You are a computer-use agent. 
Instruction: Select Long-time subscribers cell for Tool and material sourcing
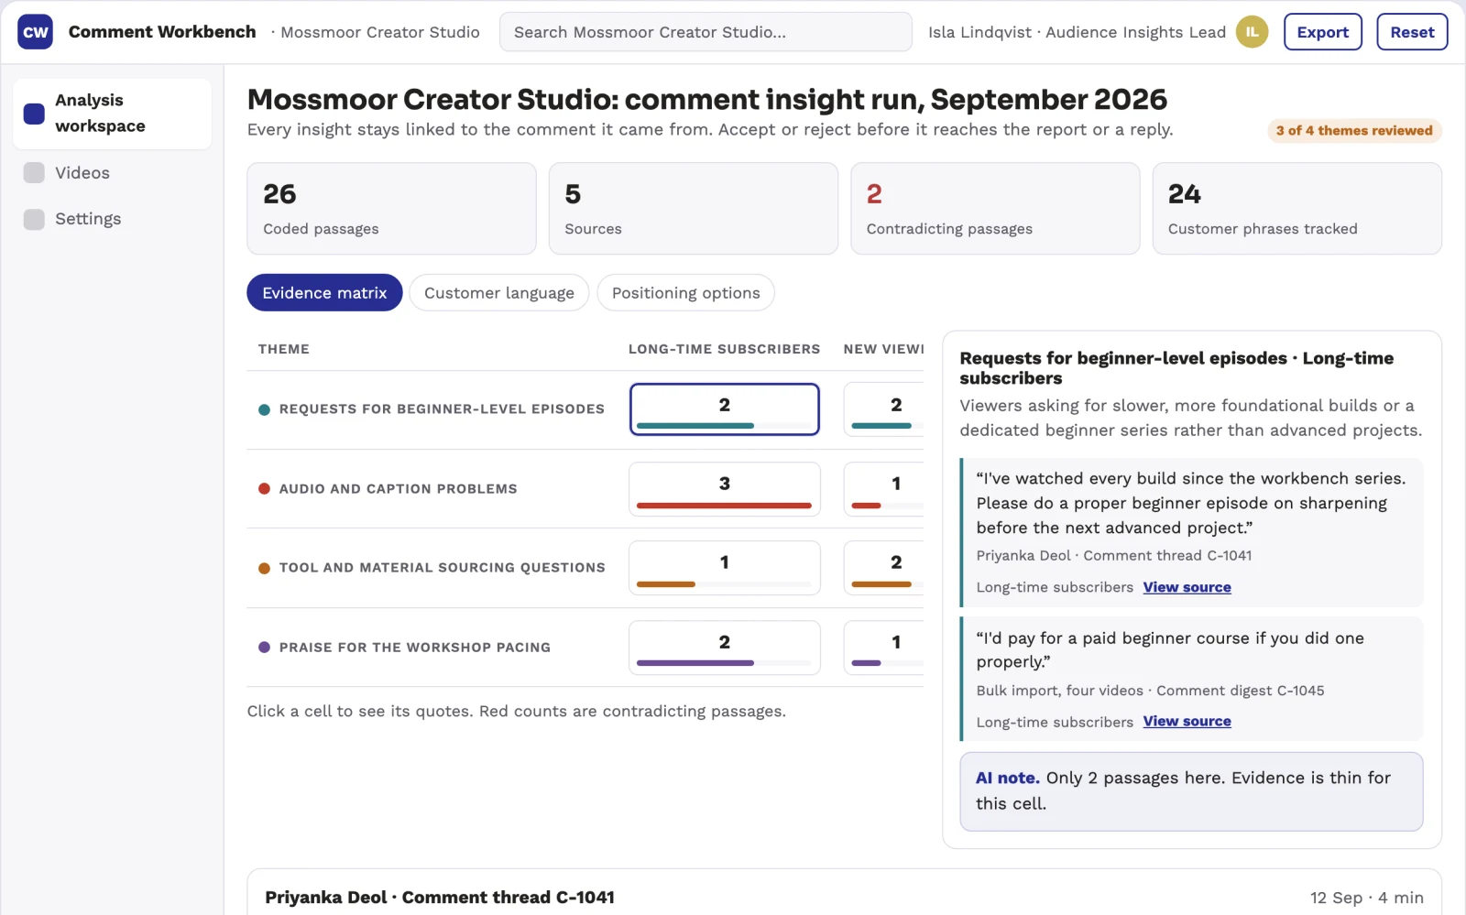pos(724,568)
